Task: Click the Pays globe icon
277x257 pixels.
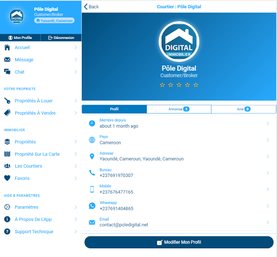Action: (x=92, y=140)
